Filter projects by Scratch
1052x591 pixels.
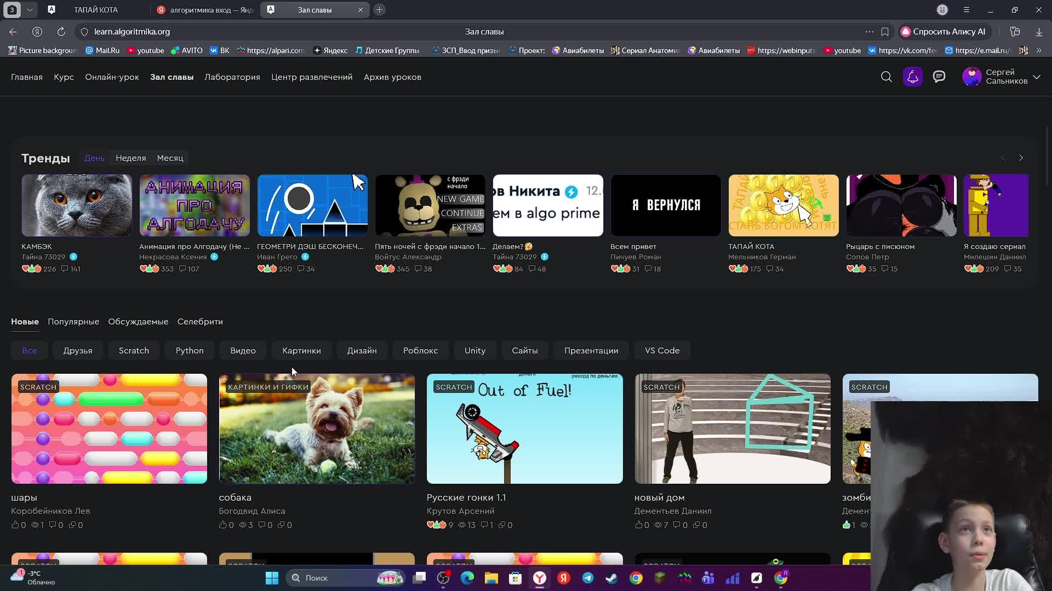coord(134,351)
